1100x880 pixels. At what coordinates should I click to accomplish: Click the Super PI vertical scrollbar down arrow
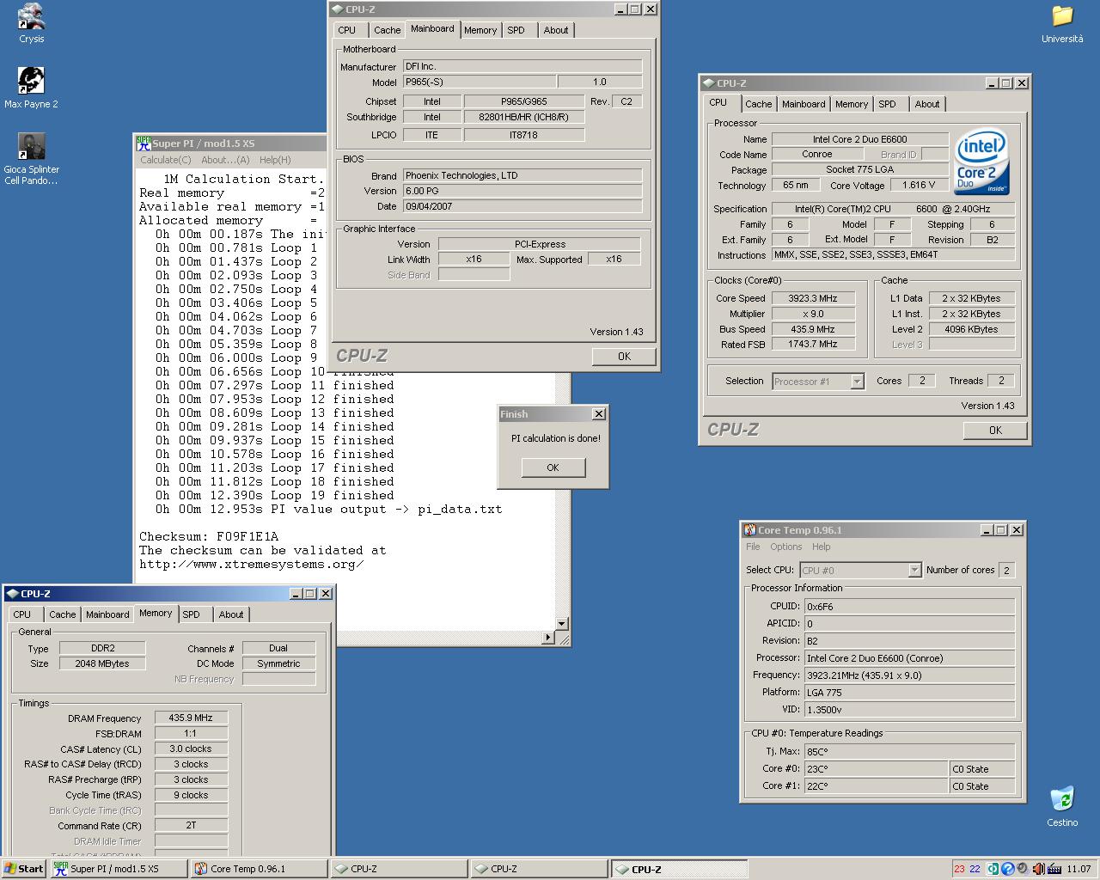point(562,624)
